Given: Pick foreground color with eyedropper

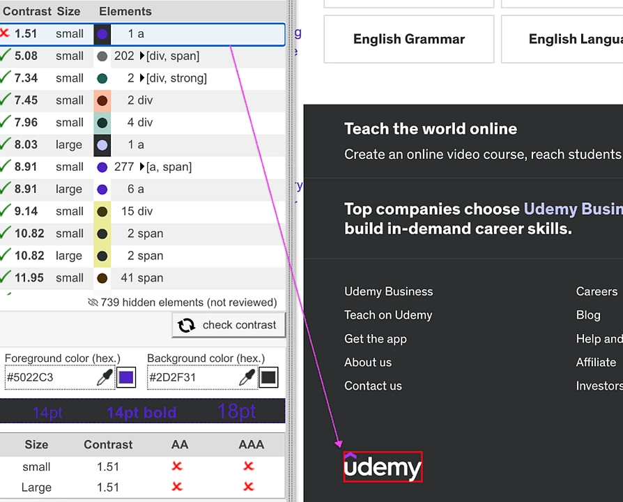Looking at the screenshot, I should pos(105,377).
